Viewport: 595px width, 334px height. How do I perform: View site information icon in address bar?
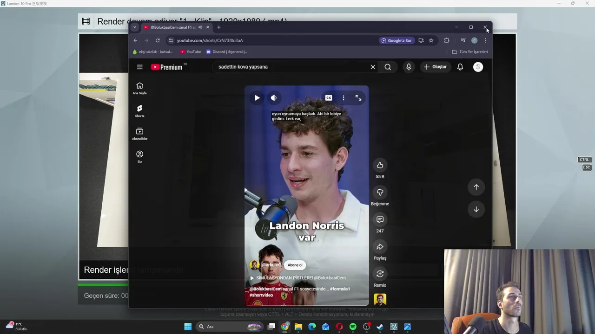(171, 40)
